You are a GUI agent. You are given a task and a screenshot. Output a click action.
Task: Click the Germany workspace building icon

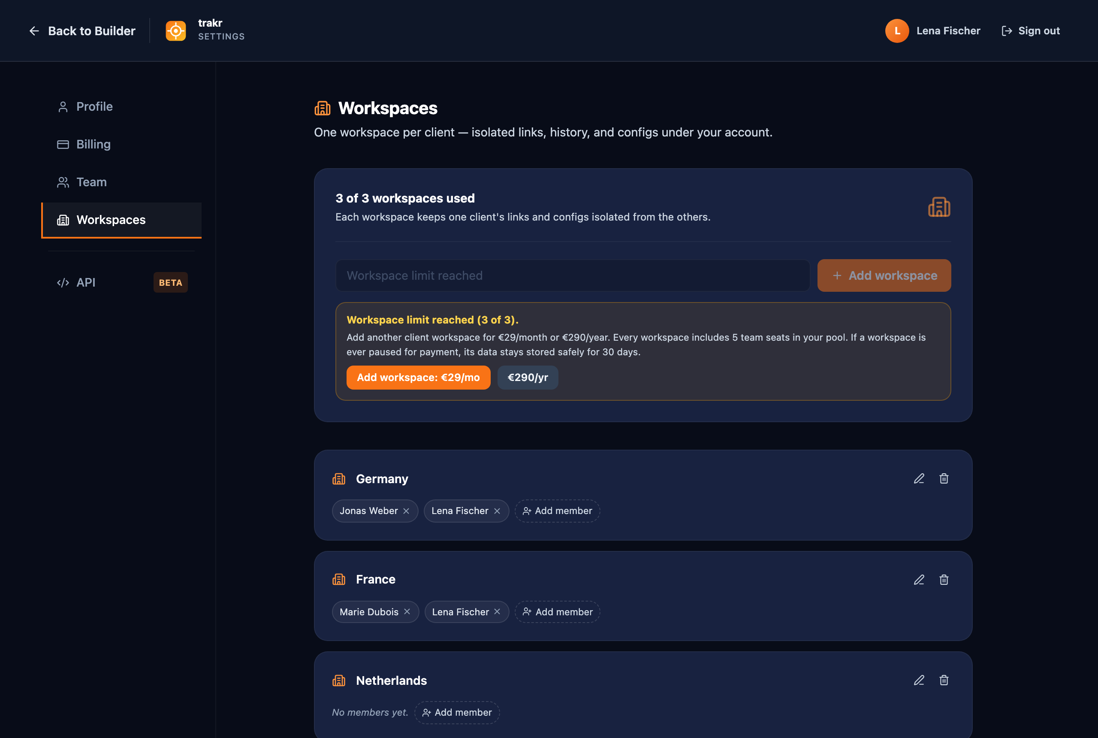tap(339, 479)
